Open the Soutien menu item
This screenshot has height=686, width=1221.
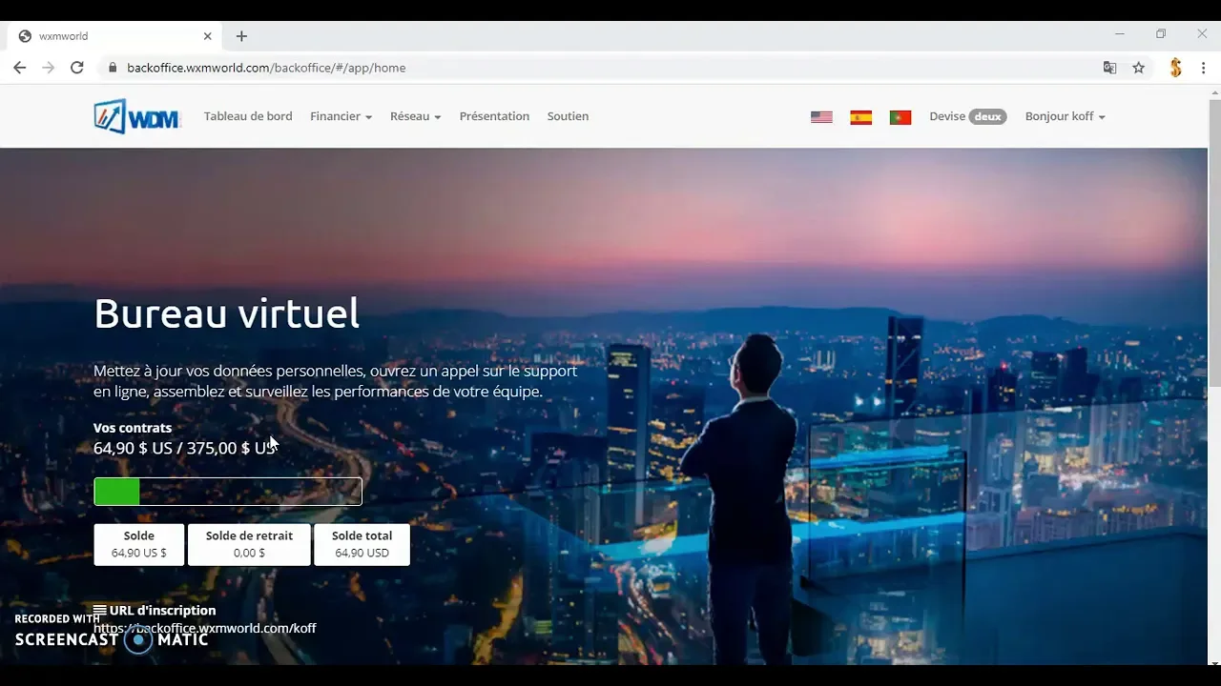click(x=568, y=116)
